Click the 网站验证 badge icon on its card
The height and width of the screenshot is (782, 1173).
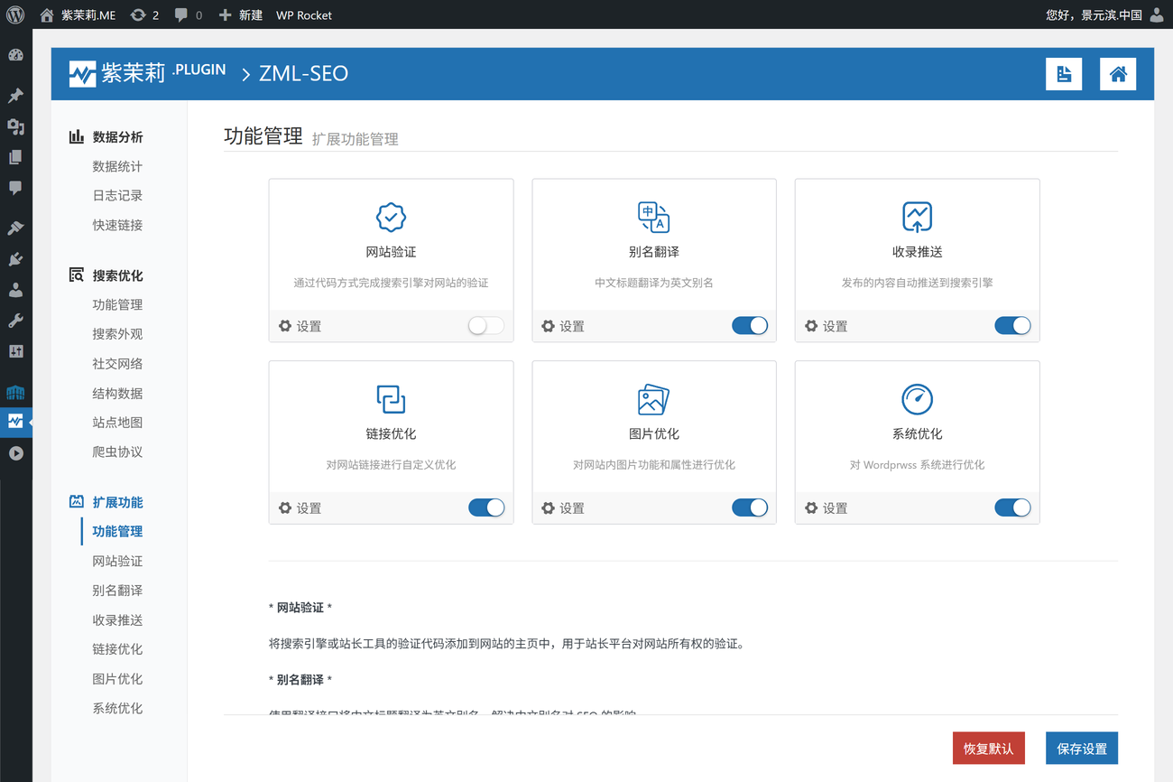pos(391,217)
